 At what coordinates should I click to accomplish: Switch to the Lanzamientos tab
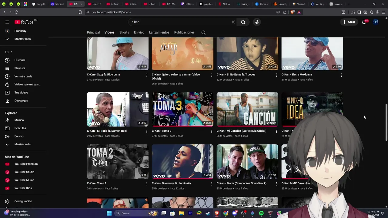point(159,32)
